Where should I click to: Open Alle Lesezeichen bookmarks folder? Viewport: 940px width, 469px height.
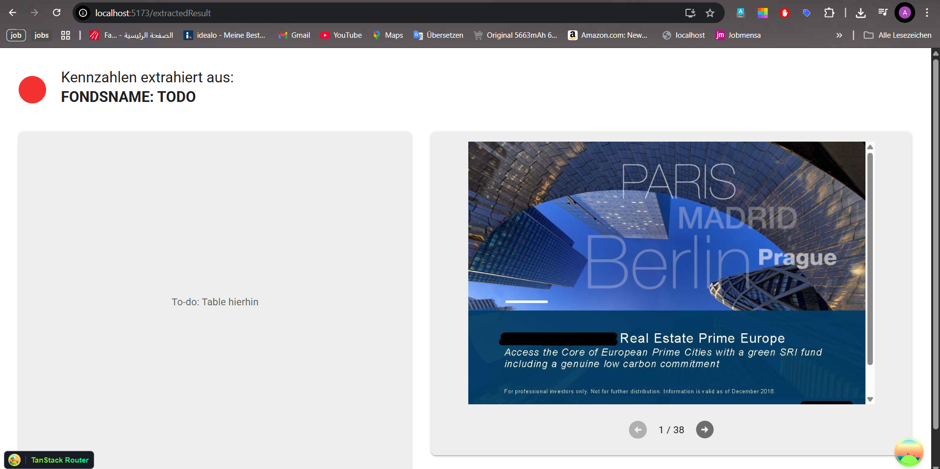tap(897, 35)
